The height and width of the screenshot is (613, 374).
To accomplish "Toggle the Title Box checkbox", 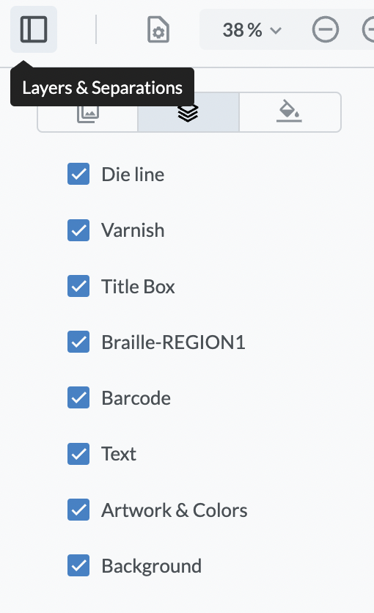I will (x=78, y=286).
